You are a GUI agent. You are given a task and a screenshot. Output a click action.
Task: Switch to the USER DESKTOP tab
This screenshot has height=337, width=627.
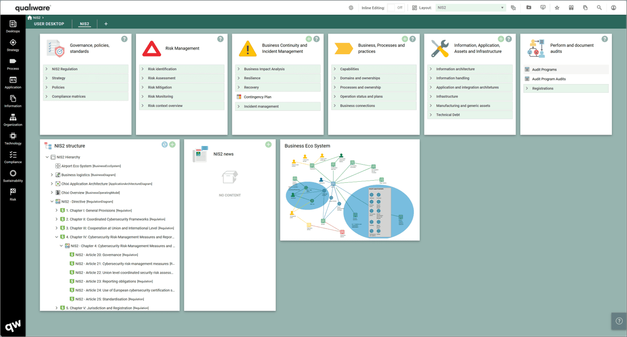pyautogui.click(x=49, y=24)
